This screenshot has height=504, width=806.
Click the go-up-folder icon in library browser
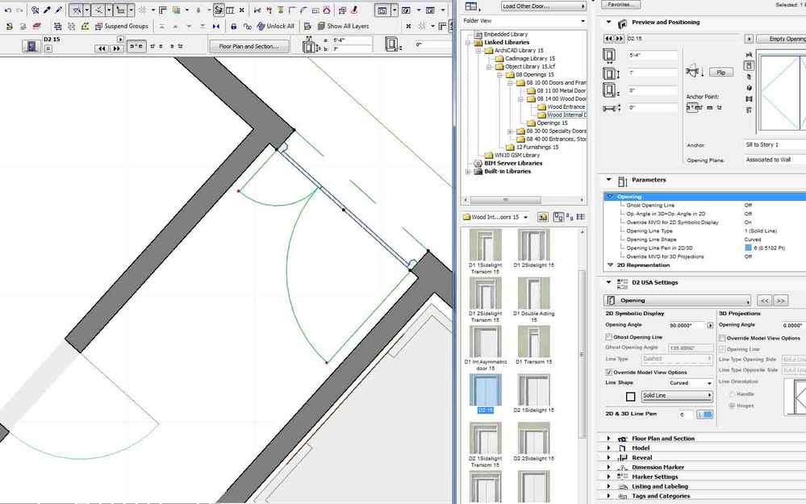tap(543, 217)
